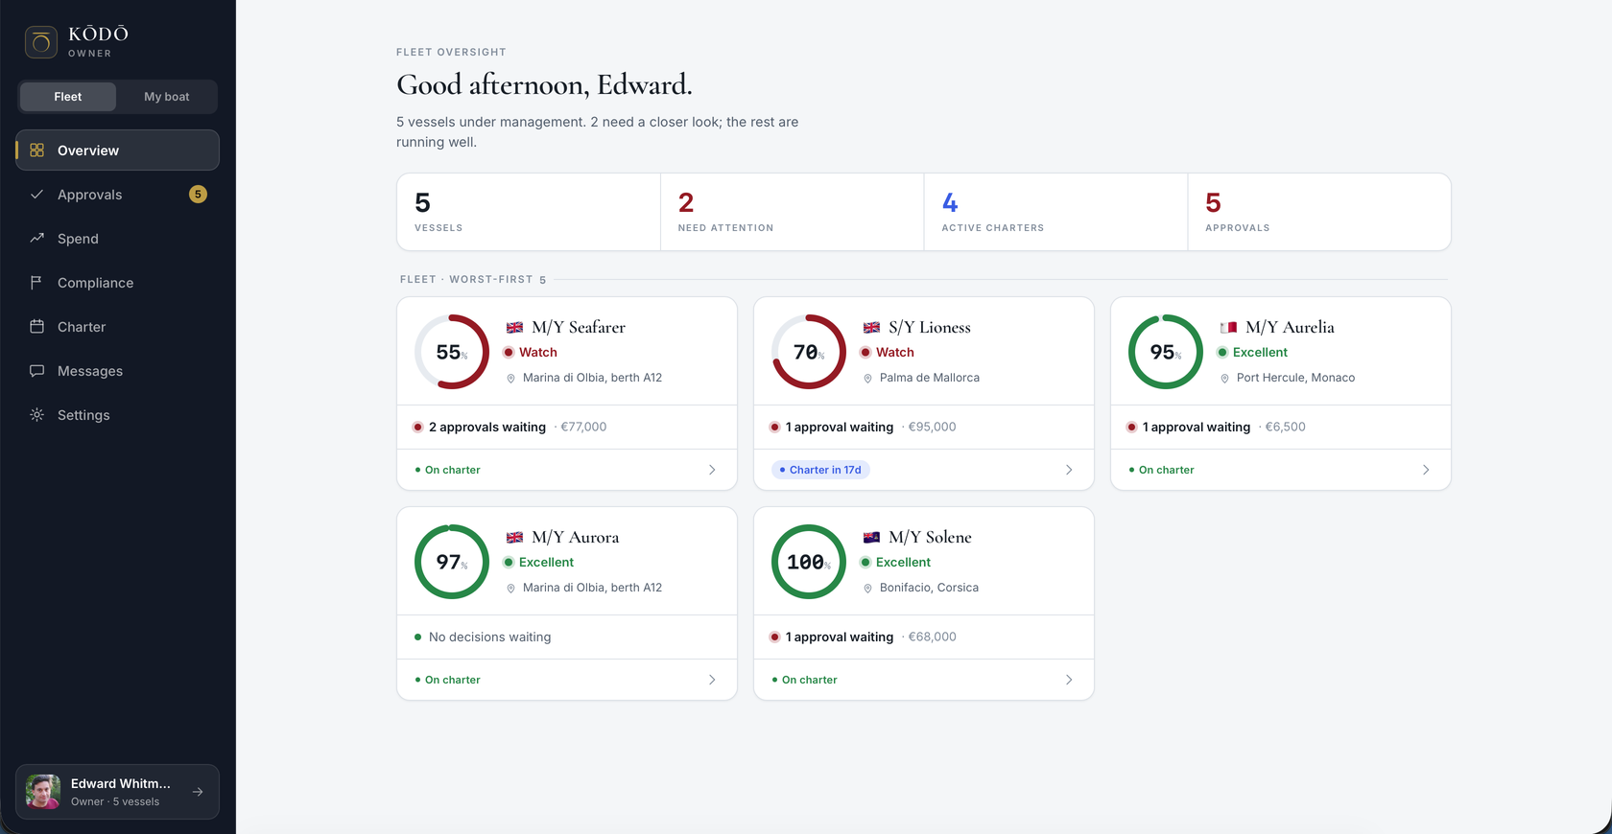Image resolution: width=1612 pixels, height=834 pixels.
Task: Click the Lioness Watch status indicator
Action: (888, 353)
